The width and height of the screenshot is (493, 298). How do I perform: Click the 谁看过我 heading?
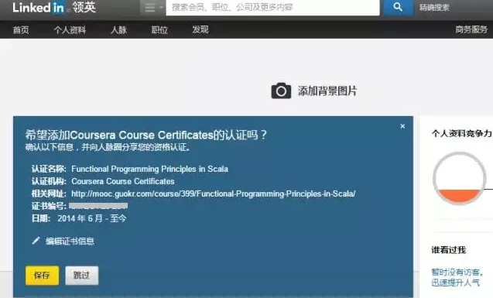[448, 250]
